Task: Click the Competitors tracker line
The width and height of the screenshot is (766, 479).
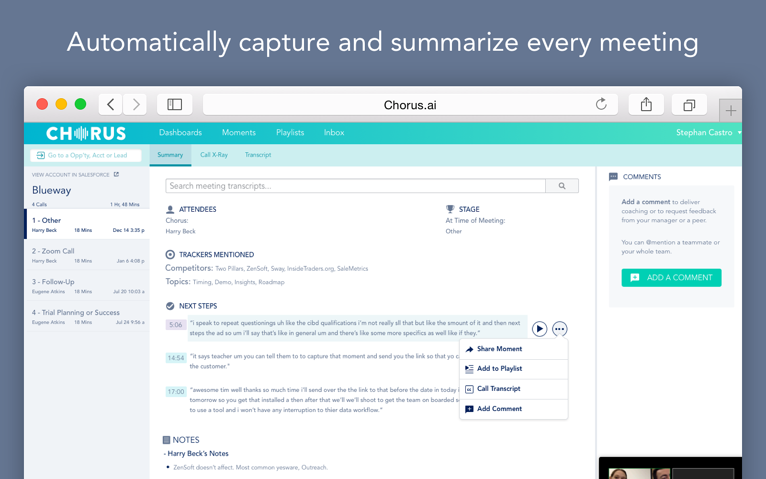Action: point(267,268)
